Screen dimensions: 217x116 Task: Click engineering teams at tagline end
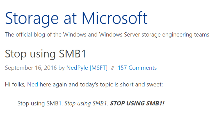pyautogui.click(x=186, y=35)
